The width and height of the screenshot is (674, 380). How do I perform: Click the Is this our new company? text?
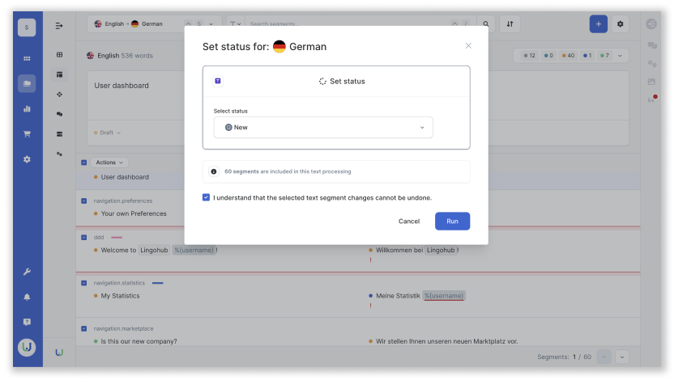pyautogui.click(x=139, y=341)
